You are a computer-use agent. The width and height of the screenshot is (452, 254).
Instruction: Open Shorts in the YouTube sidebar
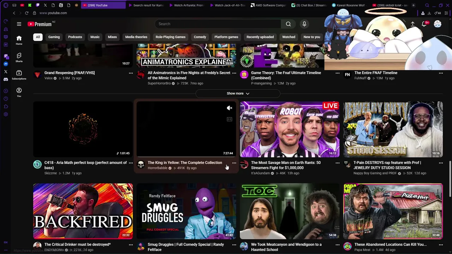click(x=19, y=58)
